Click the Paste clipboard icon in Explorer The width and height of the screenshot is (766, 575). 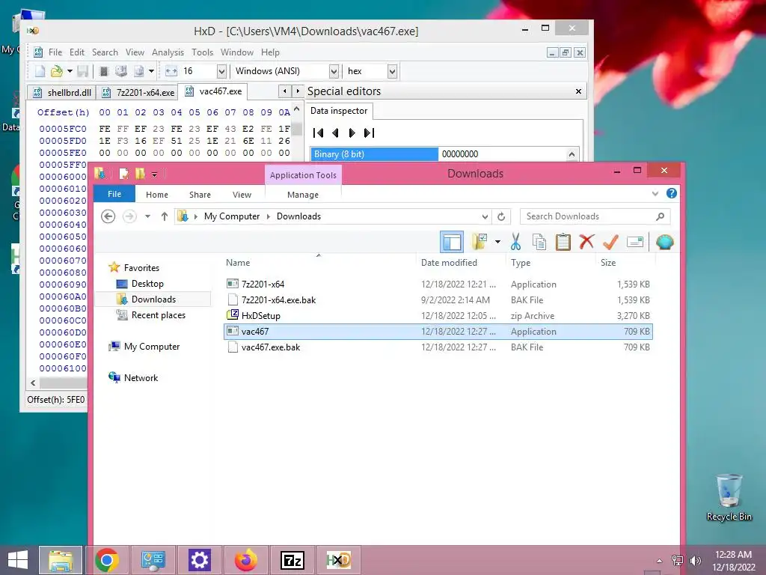tap(563, 242)
